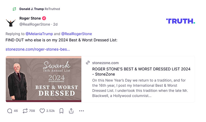206x122 pixels.
Task: Open the @RealRogerStone reply mention link
Action: 77,34
